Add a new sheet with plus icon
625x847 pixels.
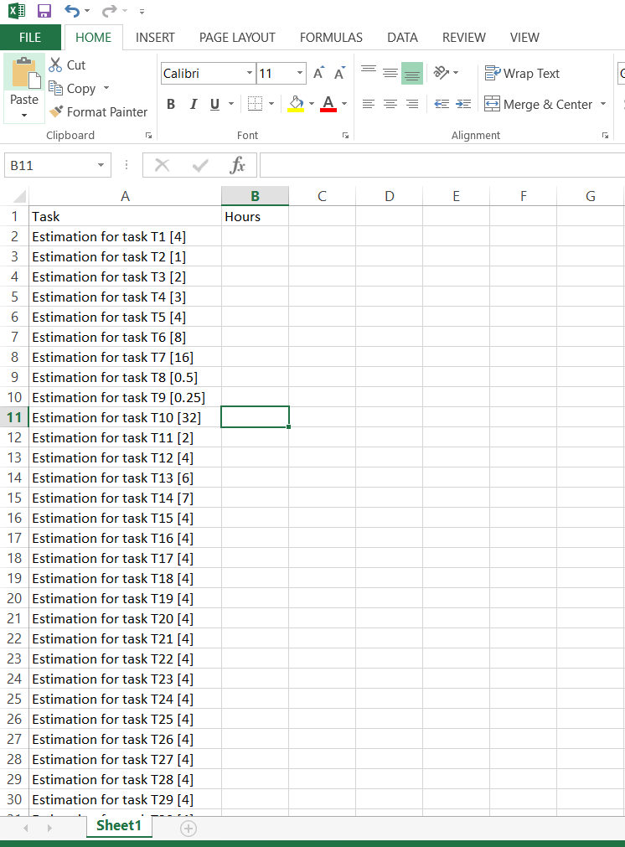click(189, 828)
